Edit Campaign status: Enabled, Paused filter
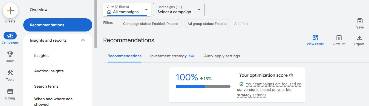This screenshot has width=369, height=106. (151, 24)
